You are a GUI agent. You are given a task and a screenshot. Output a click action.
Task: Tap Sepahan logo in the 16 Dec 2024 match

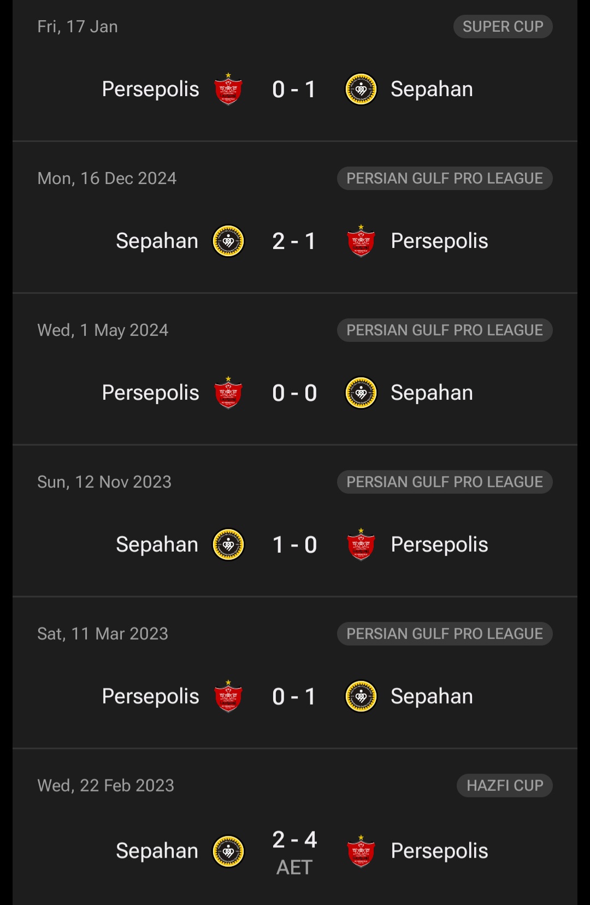coord(228,241)
